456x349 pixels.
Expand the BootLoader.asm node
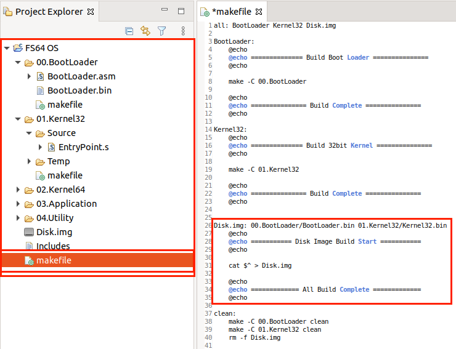[x=29, y=76]
